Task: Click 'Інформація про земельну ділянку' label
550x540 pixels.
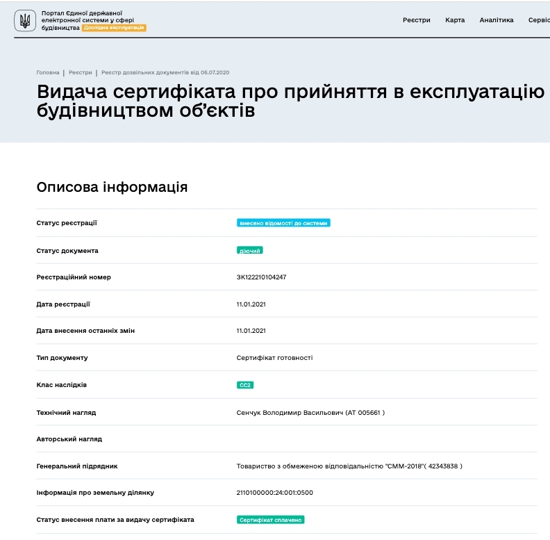Action: (x=95, y=493)
